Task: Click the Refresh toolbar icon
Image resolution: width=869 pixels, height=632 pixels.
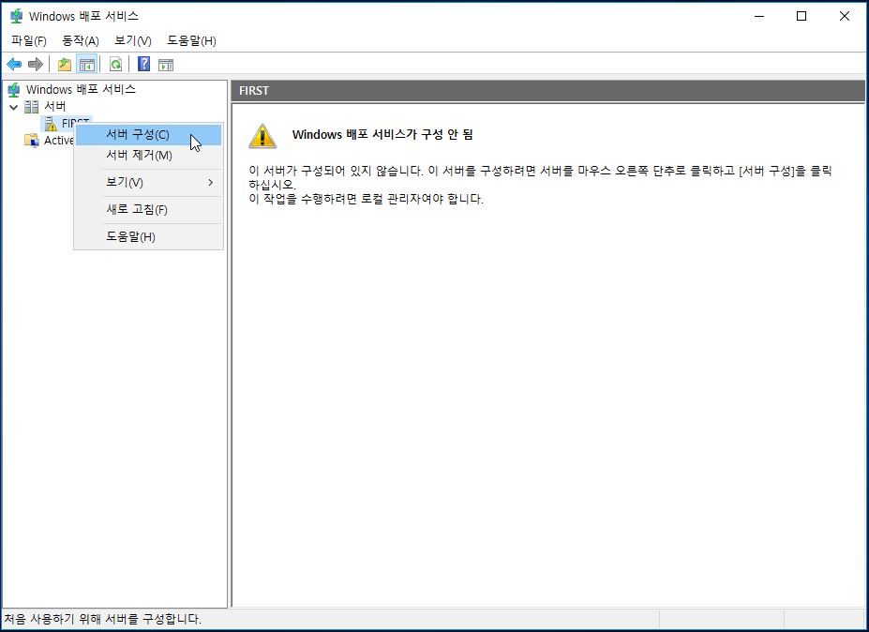Action: (x=115, y=65)
